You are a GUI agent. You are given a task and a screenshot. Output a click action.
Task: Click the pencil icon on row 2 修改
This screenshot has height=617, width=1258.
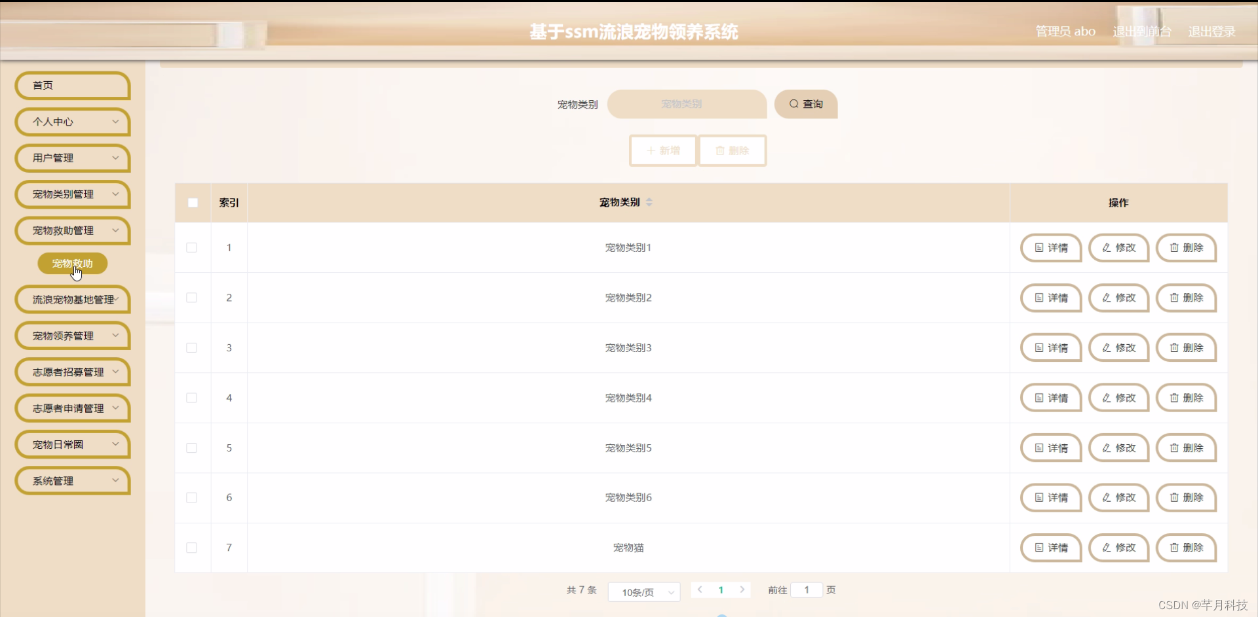click(x=1105, y=298)
